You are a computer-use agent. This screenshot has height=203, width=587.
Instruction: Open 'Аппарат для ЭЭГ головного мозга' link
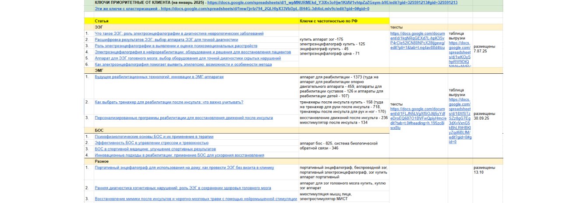tap(188, 58)
